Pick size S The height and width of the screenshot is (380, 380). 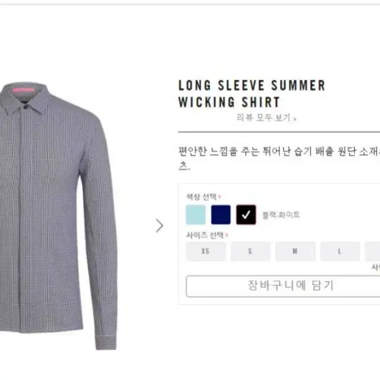click(x=251, y=251)
